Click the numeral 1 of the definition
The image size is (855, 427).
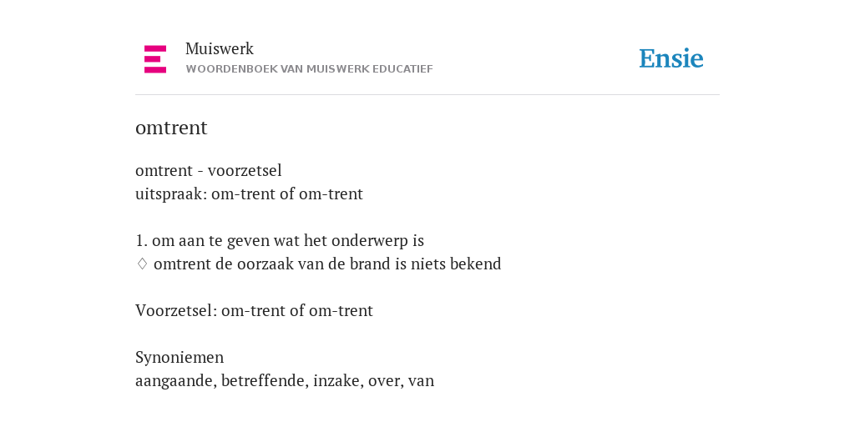(x=139, y=241)
